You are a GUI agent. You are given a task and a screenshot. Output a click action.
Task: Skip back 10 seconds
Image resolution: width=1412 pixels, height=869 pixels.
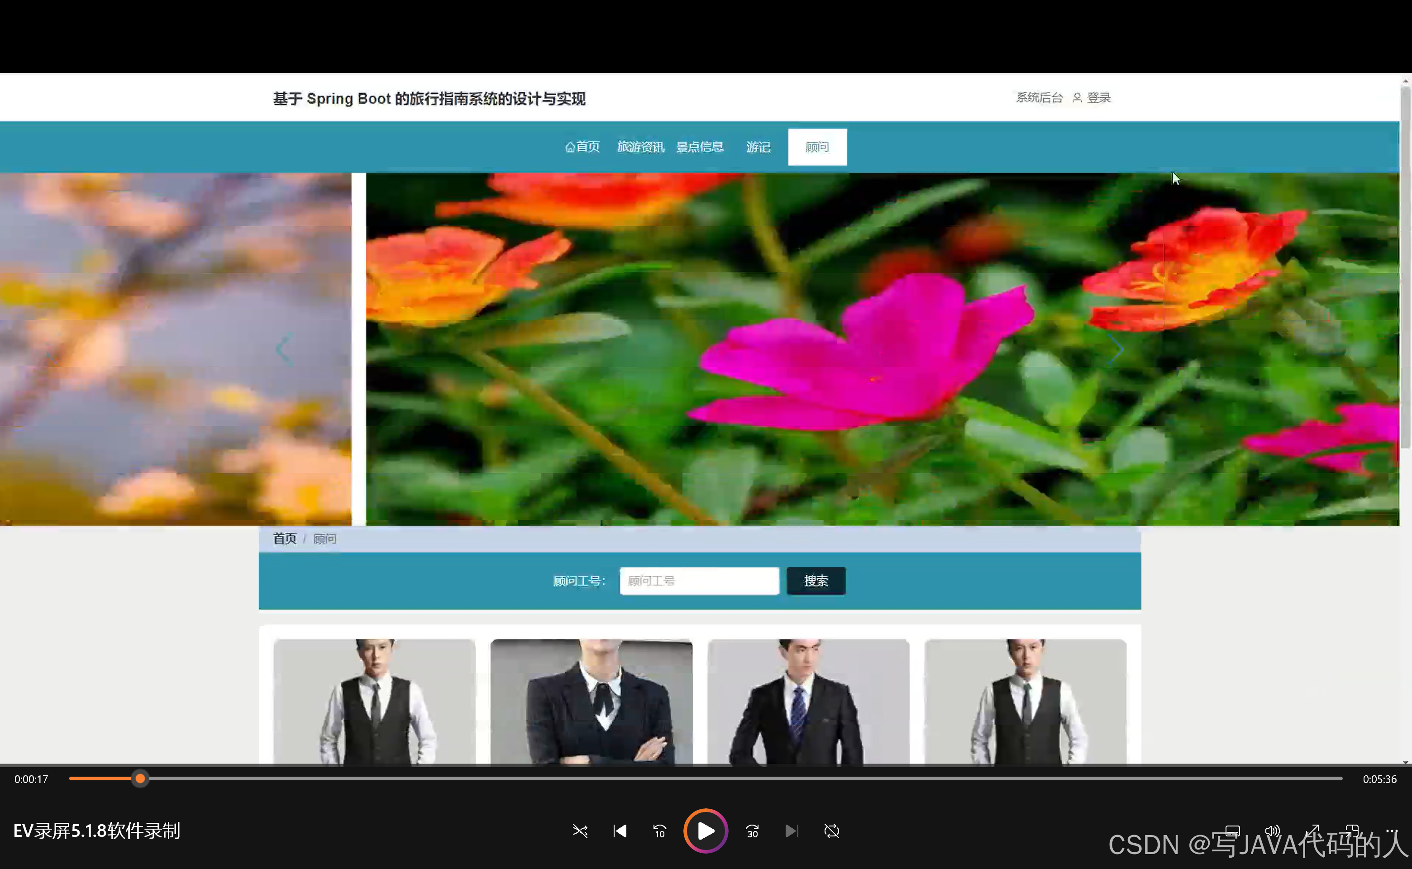coord(659,831)
